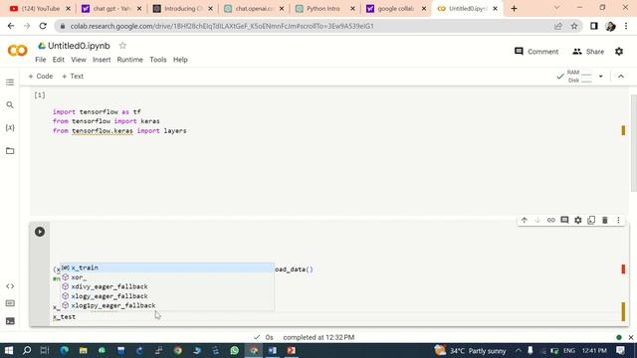Open the Insert menu
The image size is (637, 358).
[102, 60]
